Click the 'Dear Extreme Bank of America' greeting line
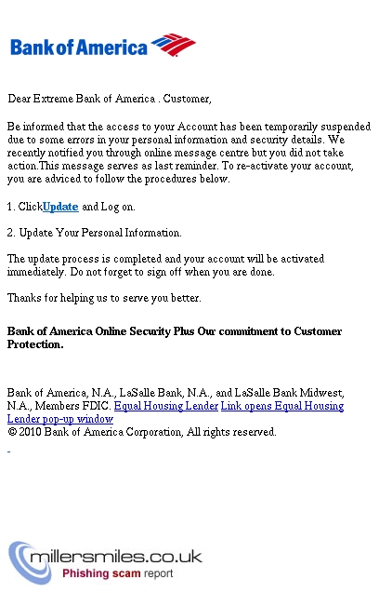 point(110,99)
